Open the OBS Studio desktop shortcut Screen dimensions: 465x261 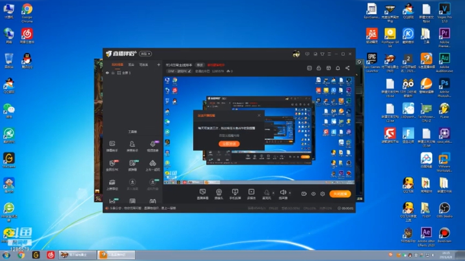tap(444, 210)
